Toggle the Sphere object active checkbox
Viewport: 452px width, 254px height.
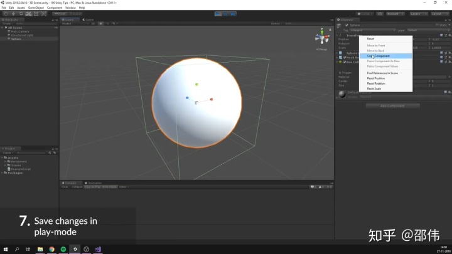pos(347,25)
